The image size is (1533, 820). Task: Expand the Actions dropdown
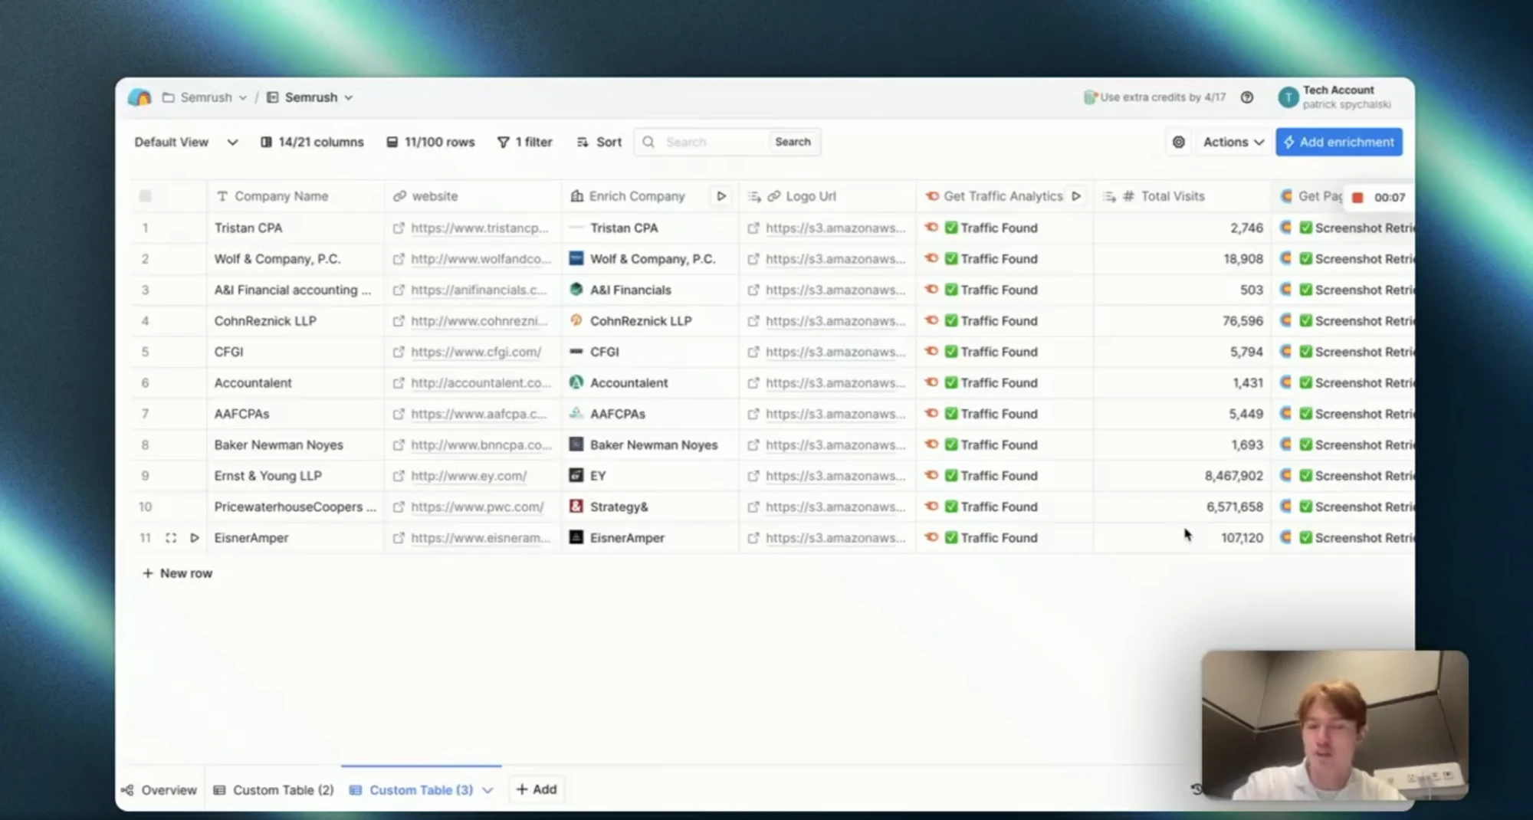point(1233,142)
